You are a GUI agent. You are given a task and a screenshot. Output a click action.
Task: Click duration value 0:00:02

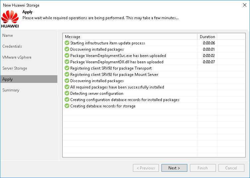point(209,56)
